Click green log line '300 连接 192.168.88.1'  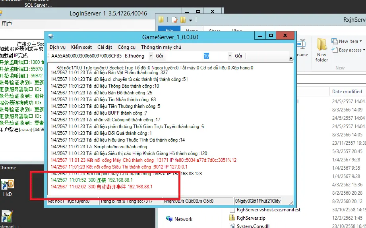91,180
